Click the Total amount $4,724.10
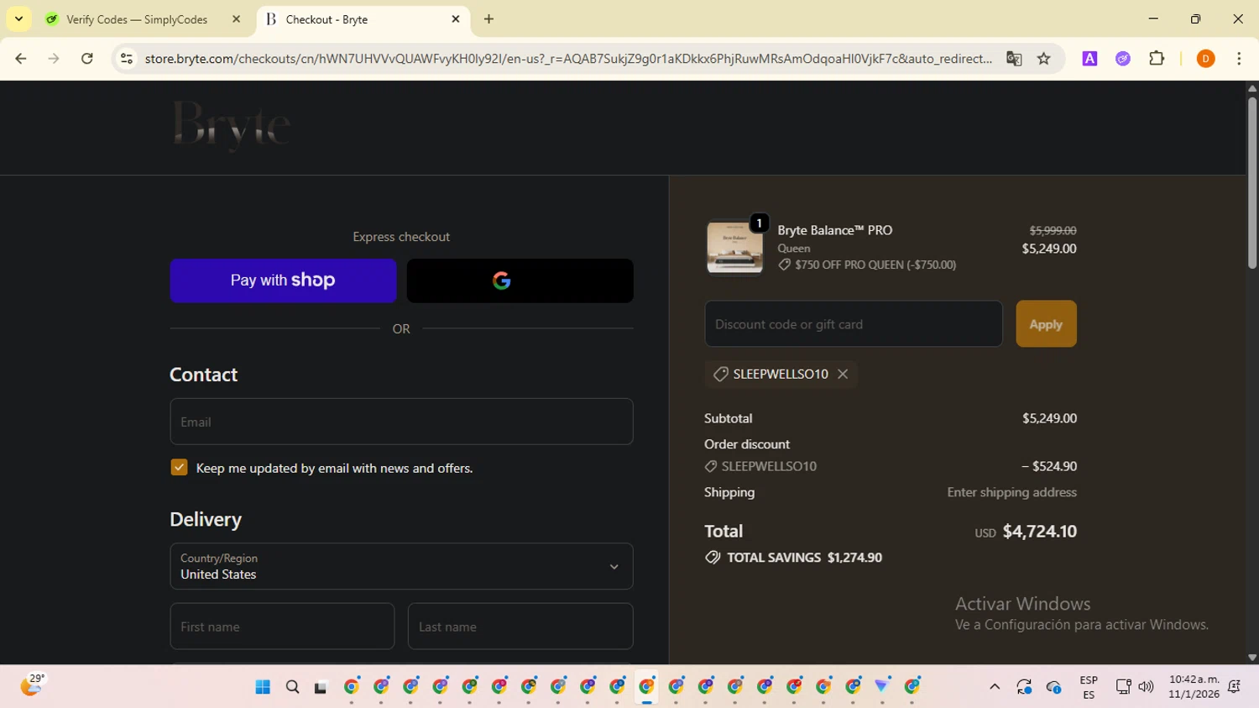 tap(1039, 532)
